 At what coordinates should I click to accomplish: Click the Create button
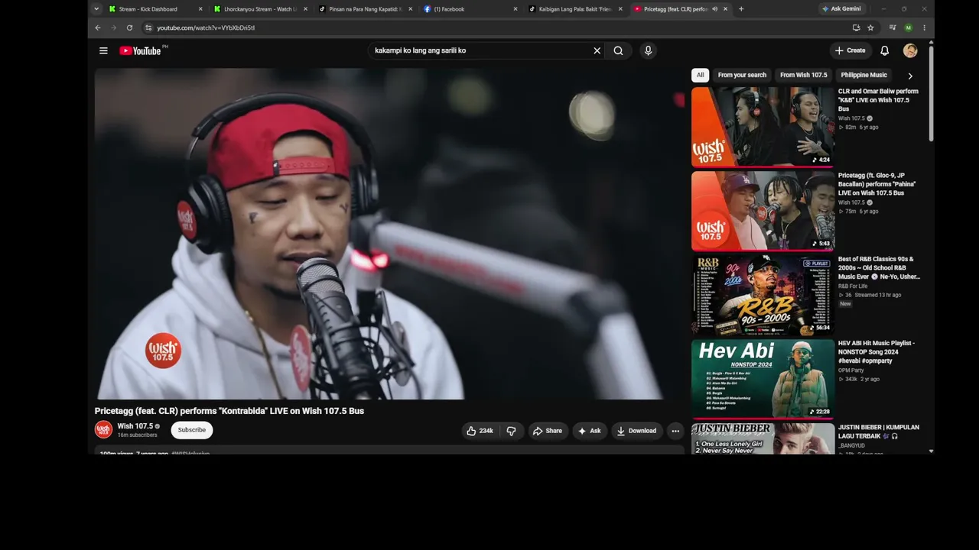(851, 51)
